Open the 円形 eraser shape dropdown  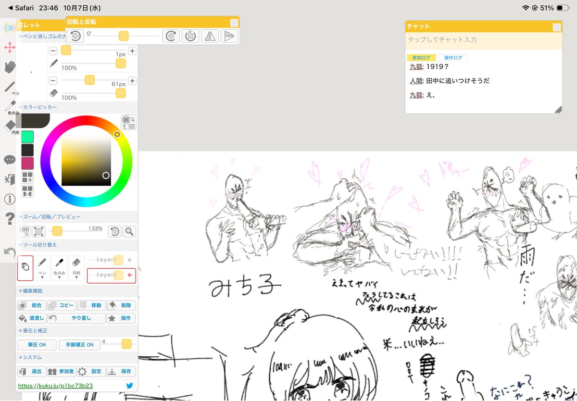pos(76,268)
